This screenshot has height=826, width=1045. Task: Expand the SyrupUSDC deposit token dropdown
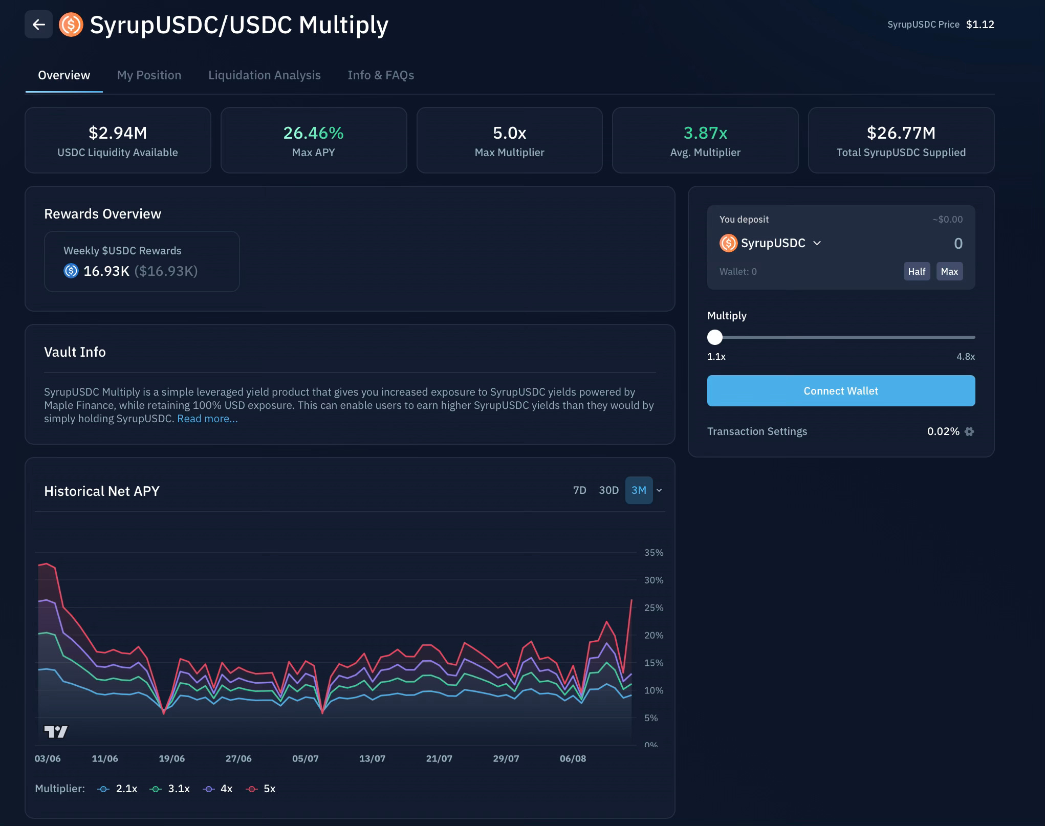click(x=817, y=243)
